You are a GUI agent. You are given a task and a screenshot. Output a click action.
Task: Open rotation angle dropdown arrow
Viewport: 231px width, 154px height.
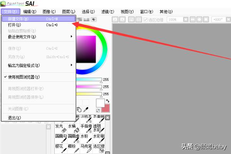click(228, 20)
